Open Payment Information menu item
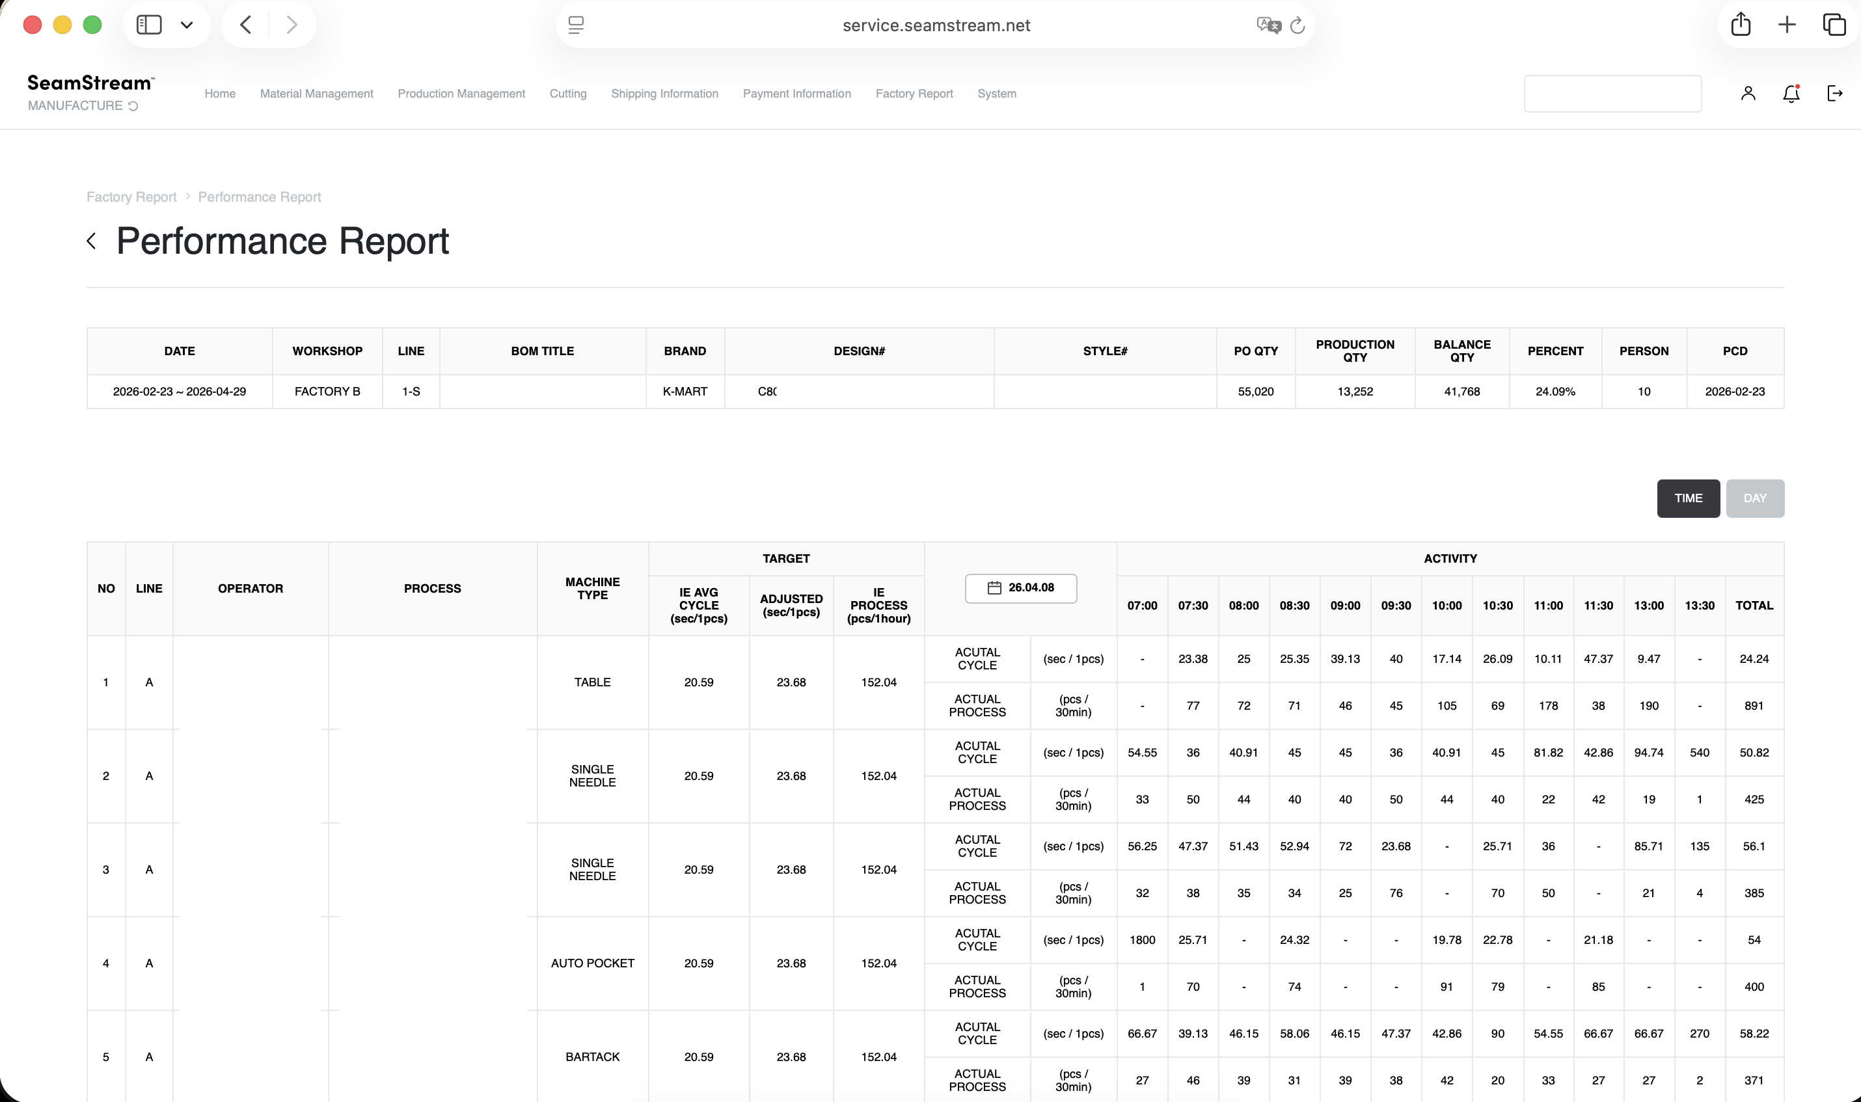Image resolution: width=1861 pixels, height=1102 pixels. click(x=796, y=94)
